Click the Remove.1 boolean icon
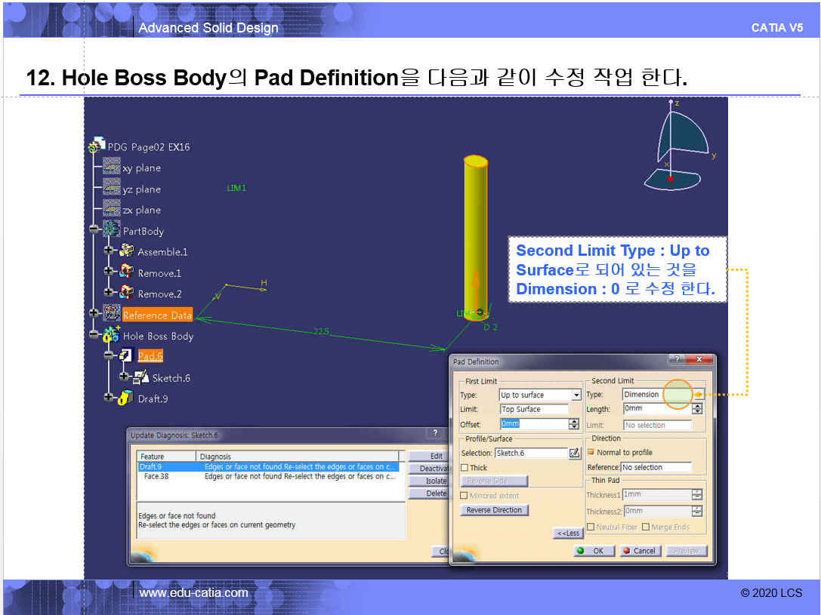821x615 pixels. 126,272
